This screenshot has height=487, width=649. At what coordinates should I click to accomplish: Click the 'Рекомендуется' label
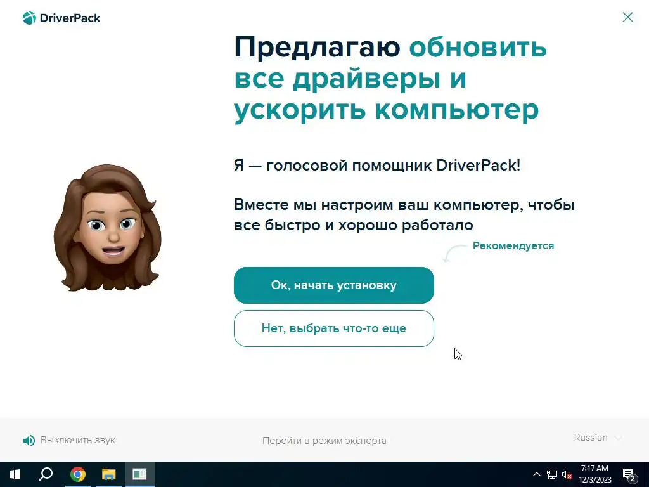(x=513, y=245)
